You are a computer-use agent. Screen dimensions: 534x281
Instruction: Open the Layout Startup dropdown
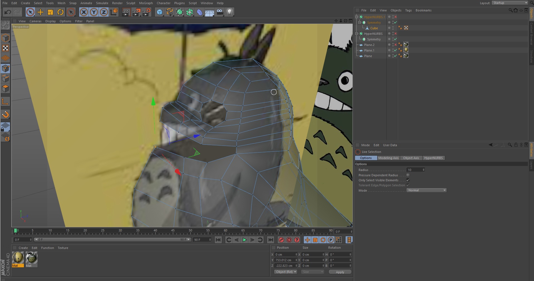pyautogui.click(x=510, y=3)
